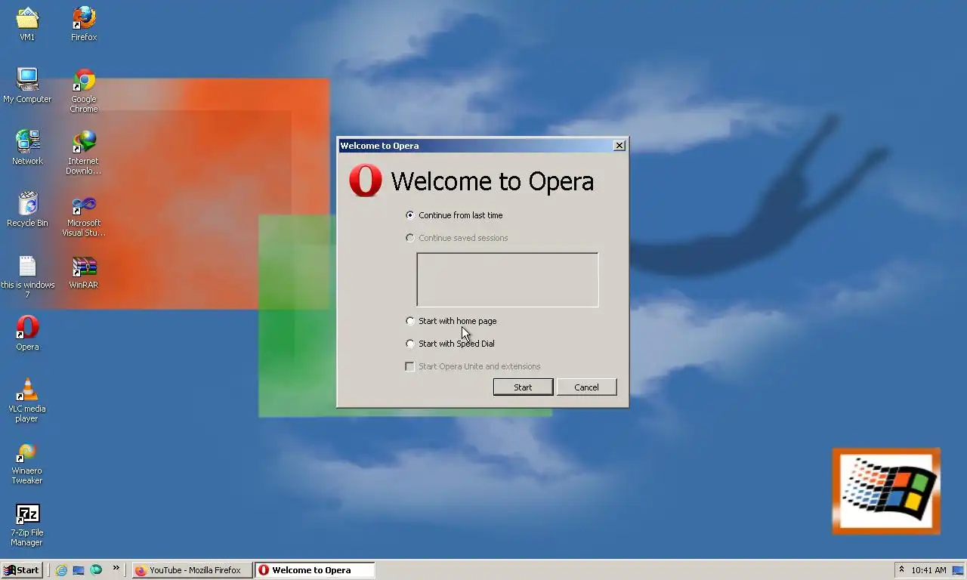Click the Show Desktop quick launch icon
This screenshot has height=580, width=967.
(79, 570)
